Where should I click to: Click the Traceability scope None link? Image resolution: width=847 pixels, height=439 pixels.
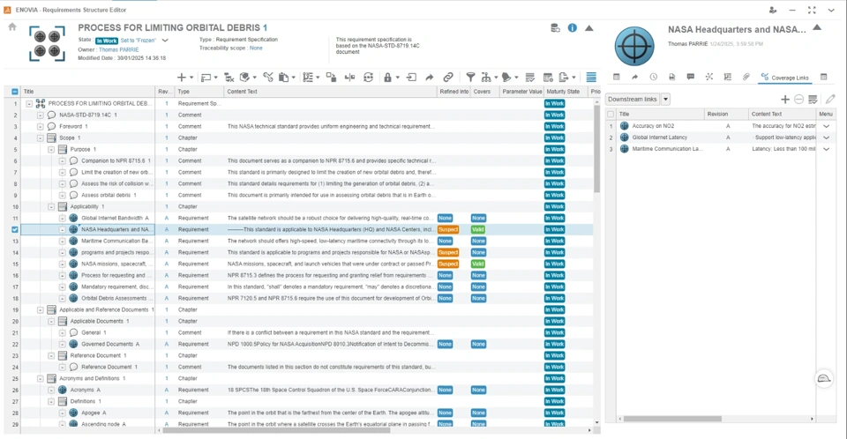pos(256,48)
